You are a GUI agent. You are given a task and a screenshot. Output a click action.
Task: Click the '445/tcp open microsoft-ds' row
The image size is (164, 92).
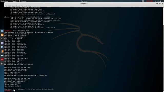15,45
